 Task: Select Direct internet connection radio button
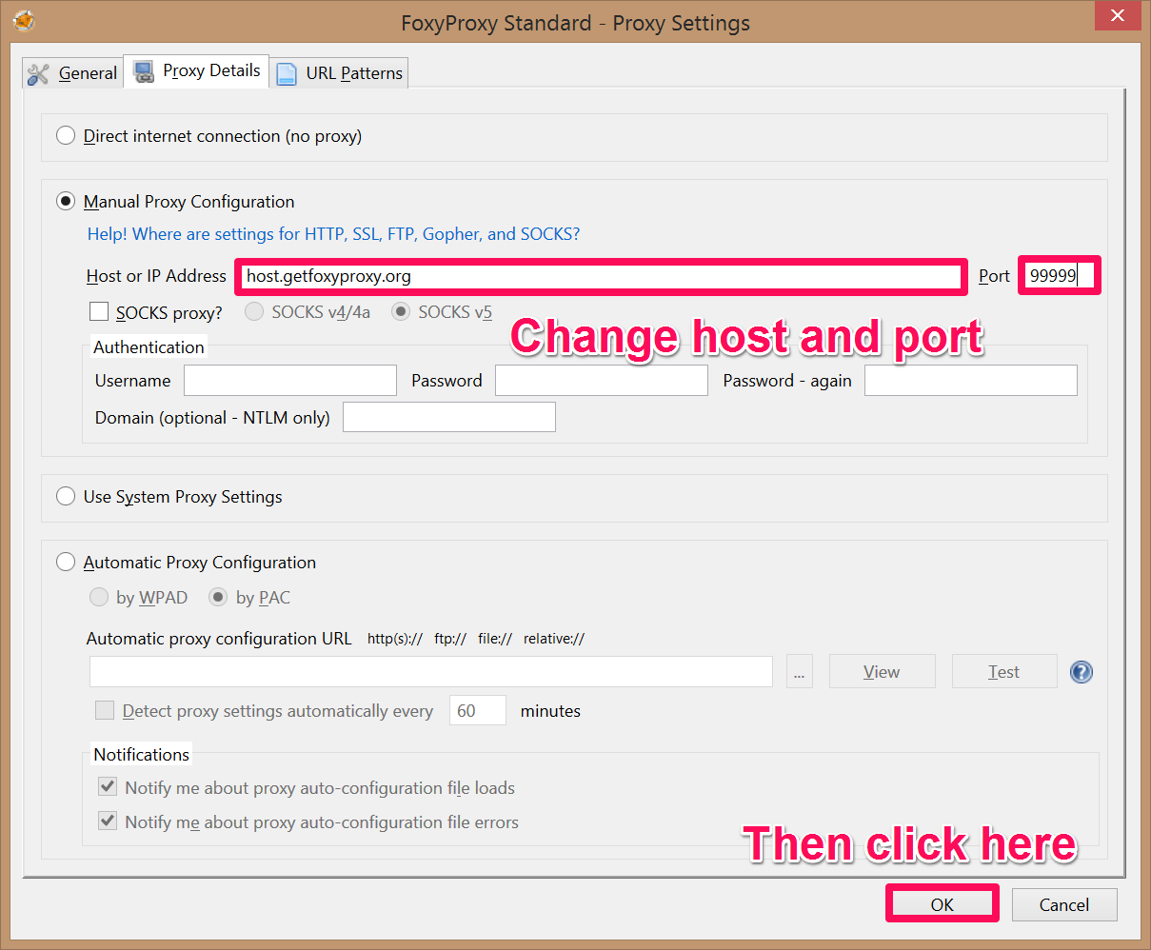coord(66,135)
